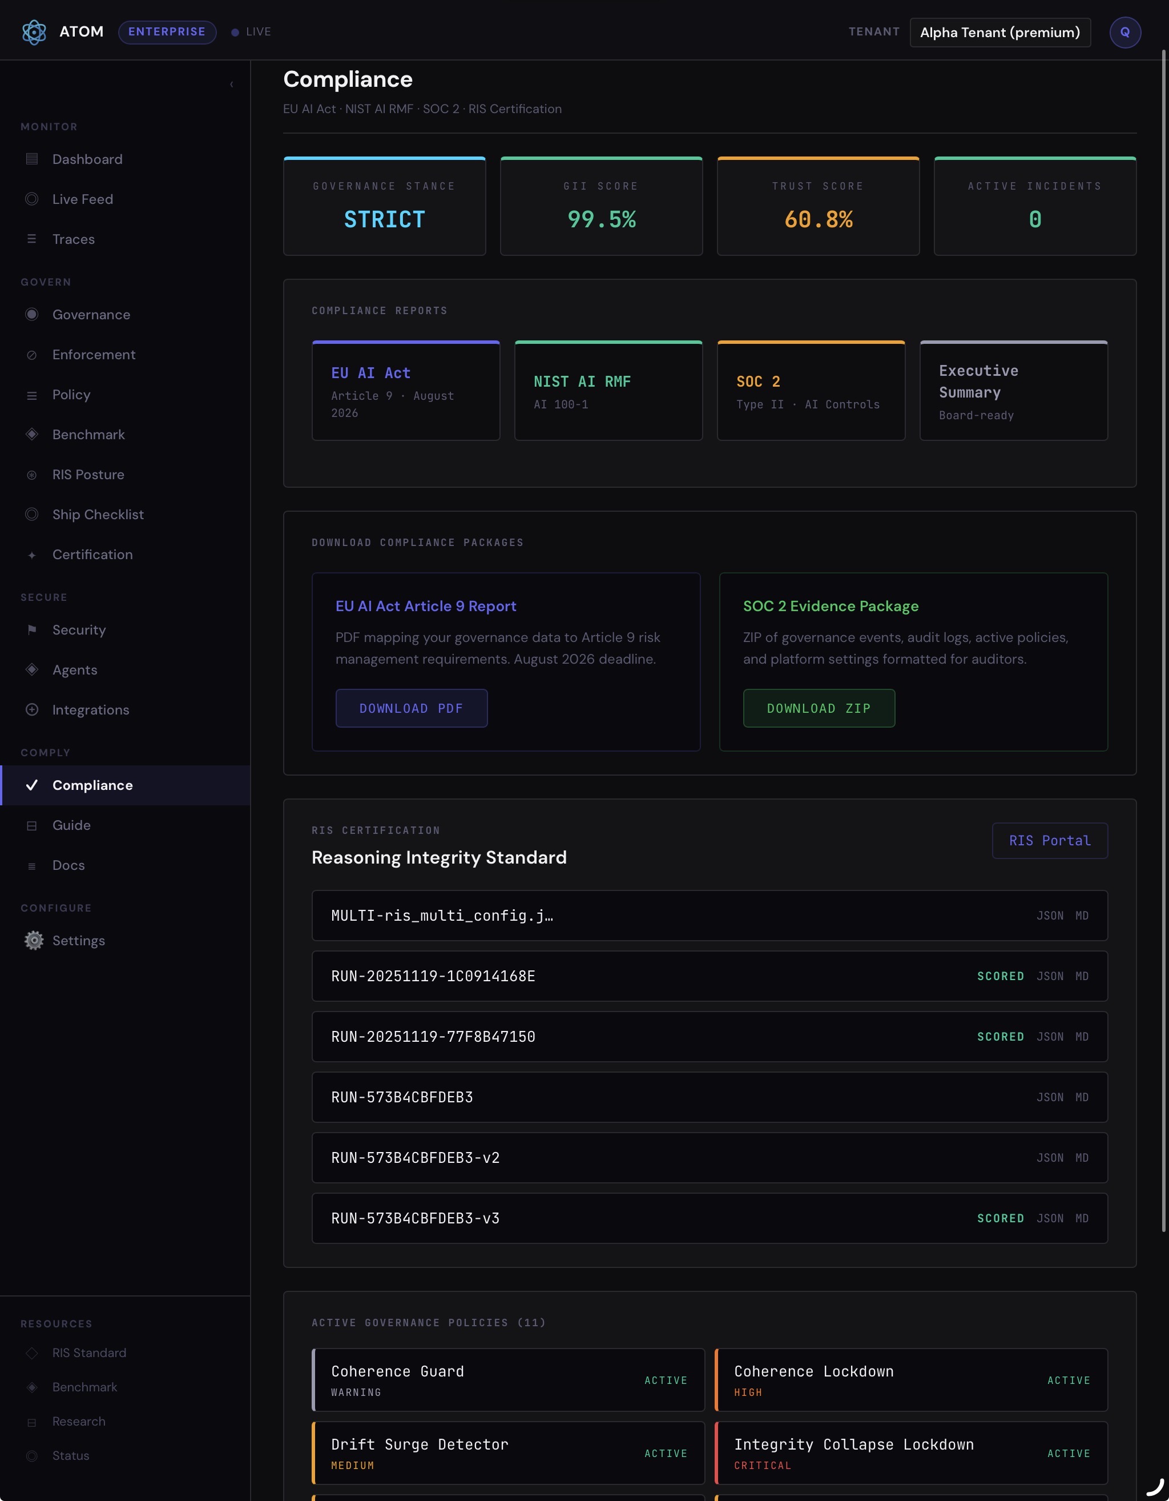Open Security via its flag icon
Screen dimensions: 1169x1501
coord(31,629)
